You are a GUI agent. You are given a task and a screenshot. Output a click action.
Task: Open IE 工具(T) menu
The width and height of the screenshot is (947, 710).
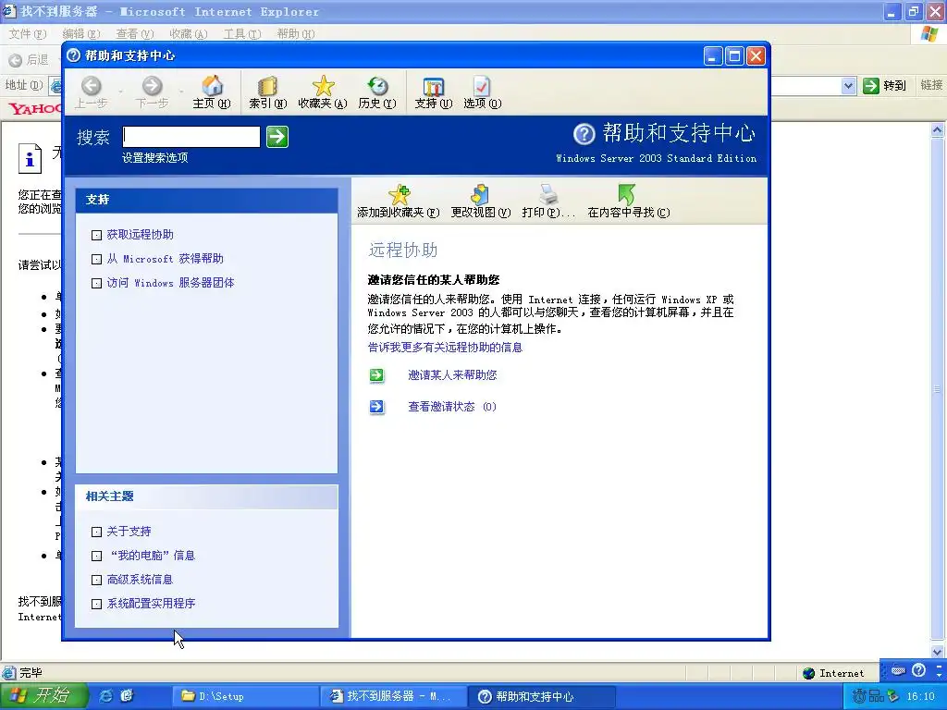pos(241,34)
